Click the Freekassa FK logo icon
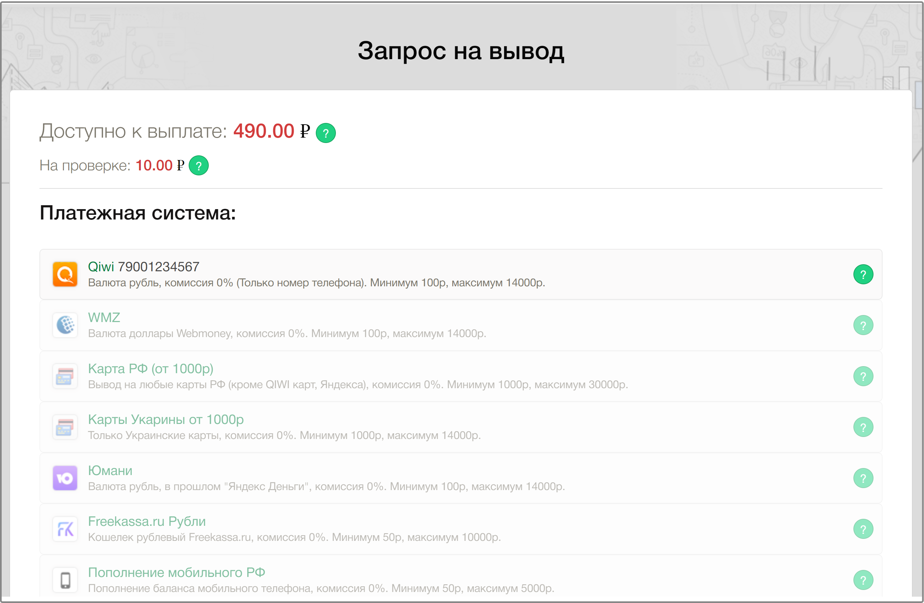This screenshot has width=924, height=603. click(x=65, y=529)
